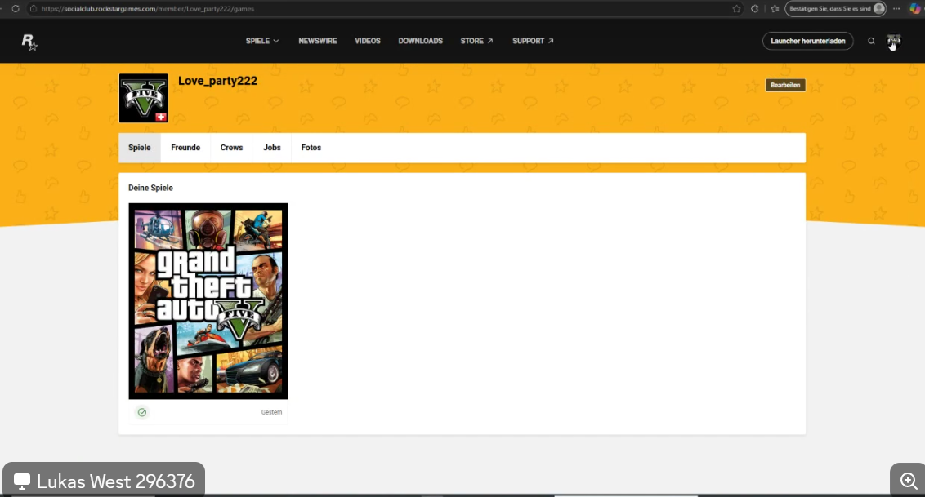This screenshot has height=497, width=925.
Task: Open the NEWSWIRE page
Action: coord(317,41)
